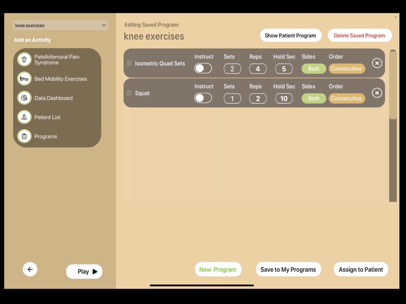This screenshot has width=406, height=304.
Task: Click the Bed Mobility Exercises bed icon
Action: [24, 79]
